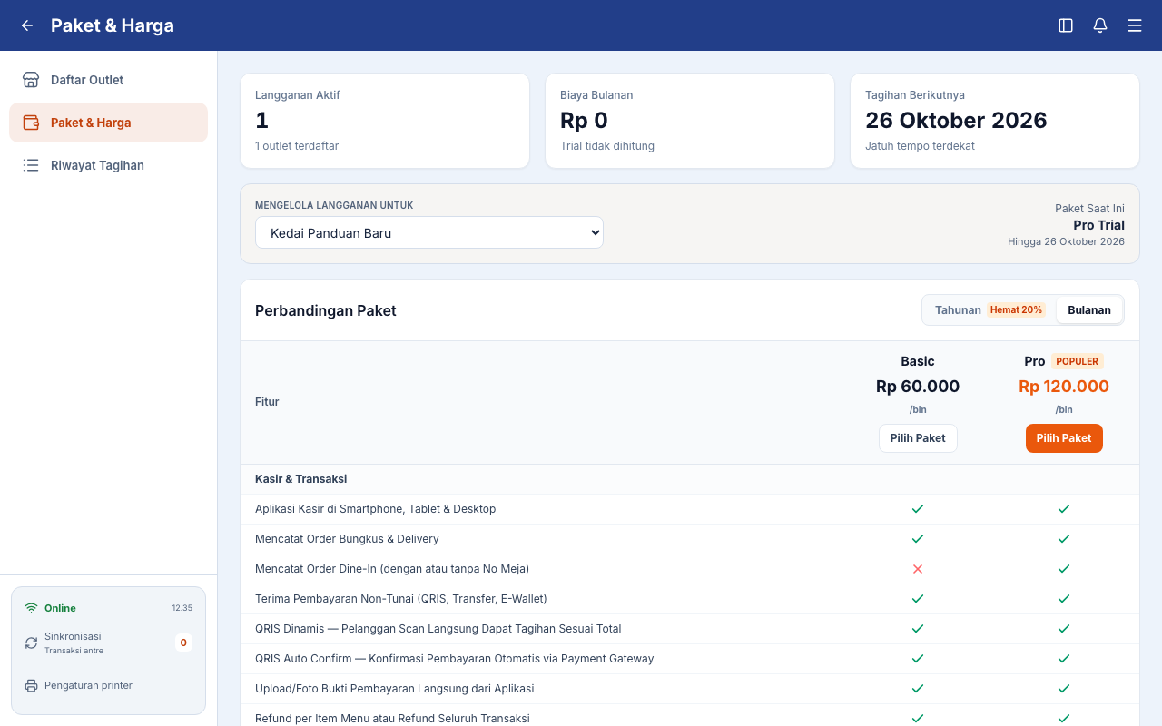Viewport: 1162px width, 726px height.
Task: Click the red cross in Dine-In row
Action: [918, 569]
